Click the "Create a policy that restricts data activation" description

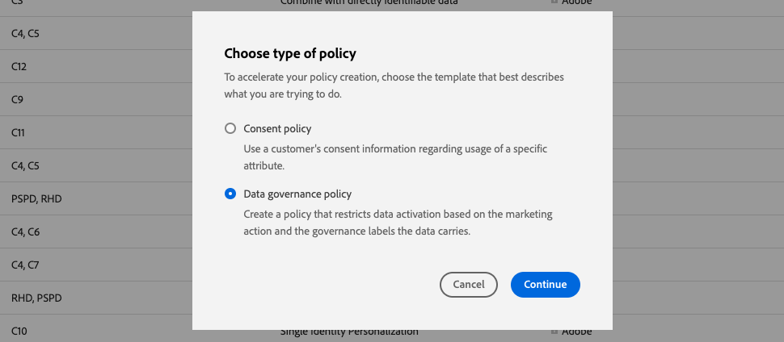[x=398, y=223]
